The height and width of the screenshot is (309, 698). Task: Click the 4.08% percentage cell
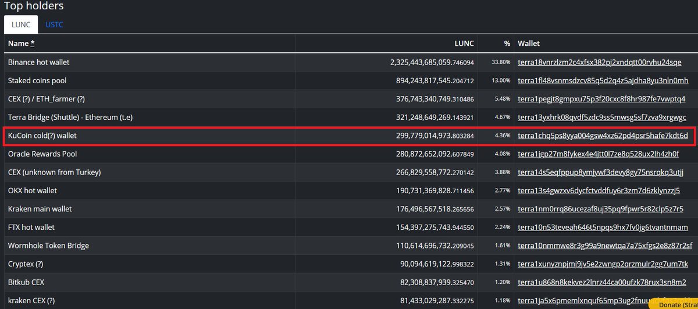pyautogui.click(x=503, y=154)
